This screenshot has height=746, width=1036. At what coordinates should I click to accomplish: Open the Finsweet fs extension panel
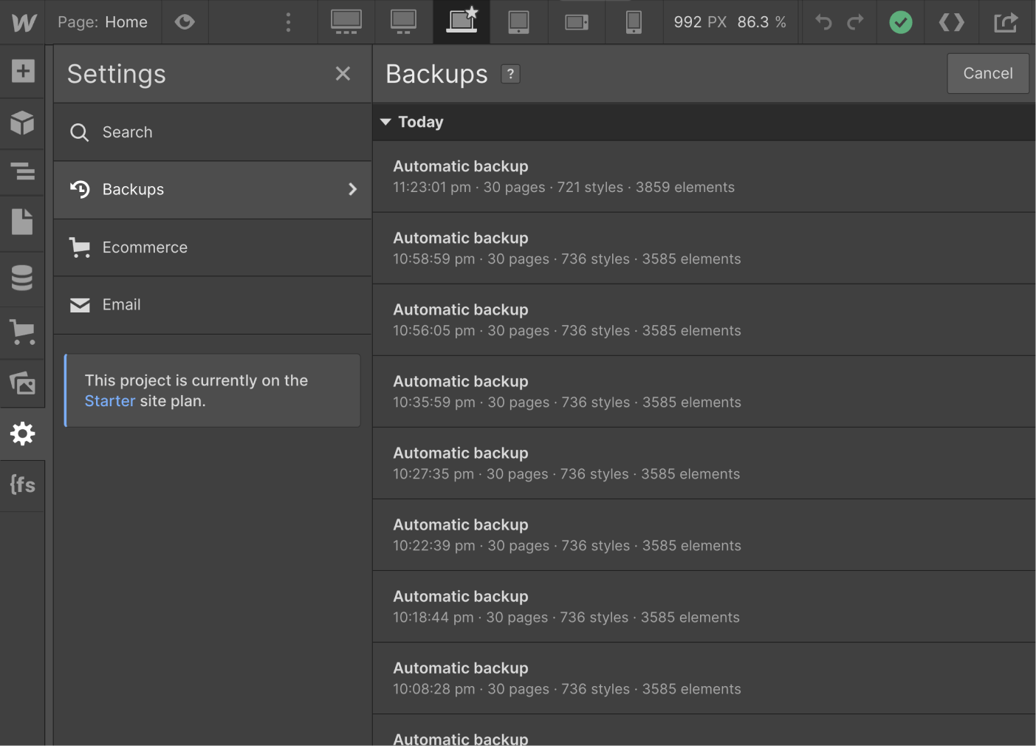[x=23, y=485]
